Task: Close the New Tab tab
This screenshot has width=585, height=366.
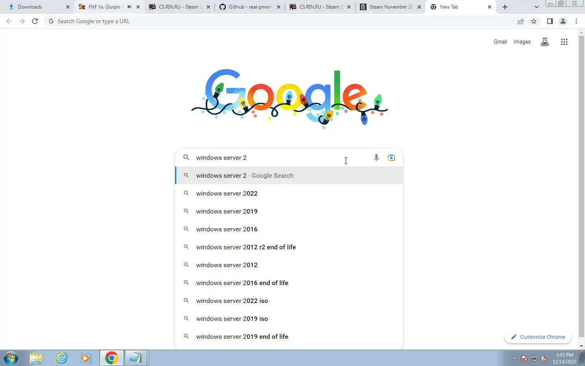Action: [x=490, y=7]
